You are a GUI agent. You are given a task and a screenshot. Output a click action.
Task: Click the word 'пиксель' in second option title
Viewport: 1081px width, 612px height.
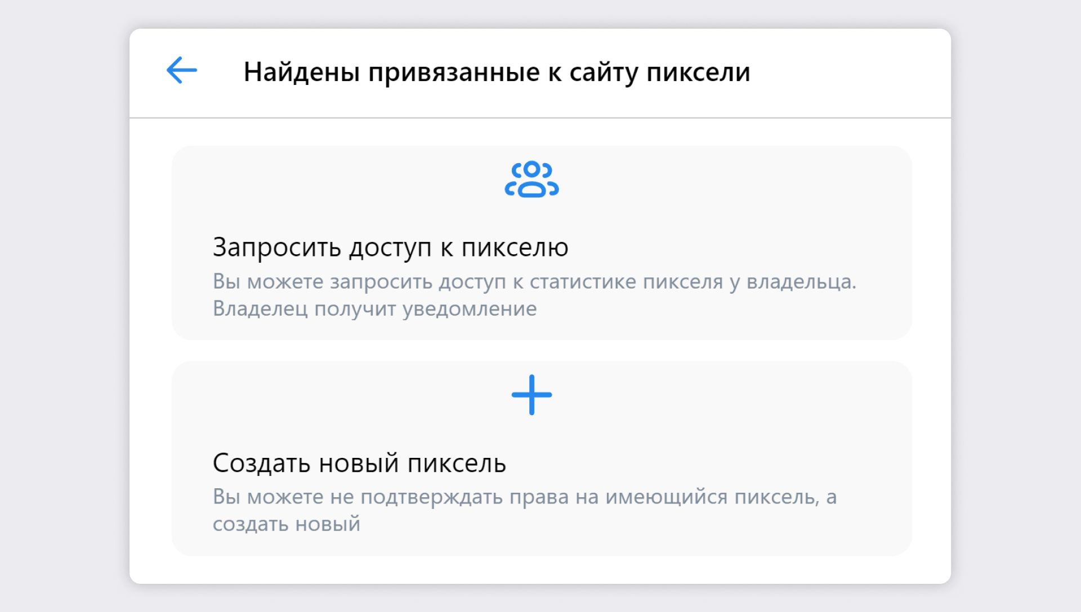coord(456,463)
